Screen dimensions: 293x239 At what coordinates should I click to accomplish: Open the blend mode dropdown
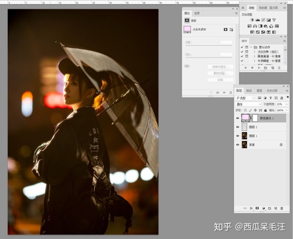[x=249, y=104]
